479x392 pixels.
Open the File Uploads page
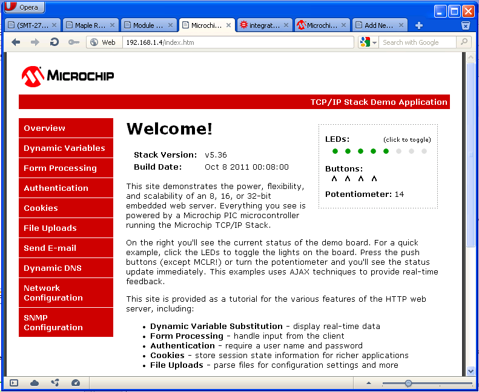[x=66, y=228]
